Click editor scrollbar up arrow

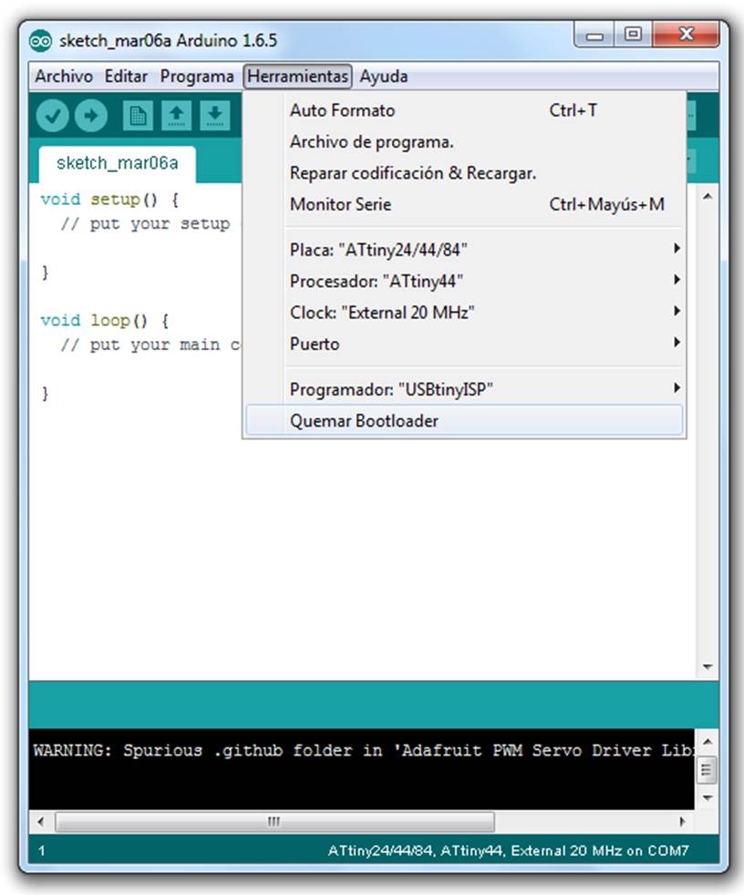[708, 196]
